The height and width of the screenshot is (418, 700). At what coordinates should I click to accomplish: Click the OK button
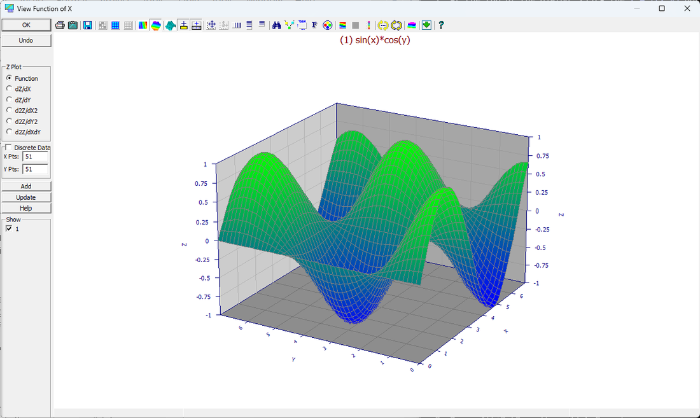[26, 25]
